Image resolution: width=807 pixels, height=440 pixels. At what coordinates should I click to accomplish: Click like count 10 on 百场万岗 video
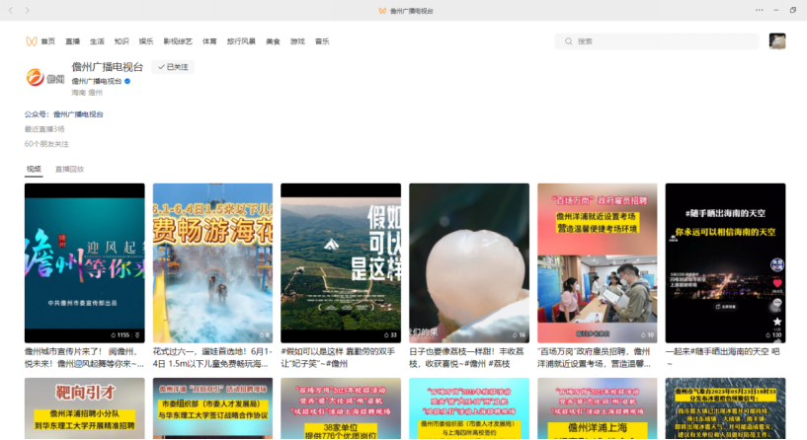pyautogui.click(x=647, y=334)
